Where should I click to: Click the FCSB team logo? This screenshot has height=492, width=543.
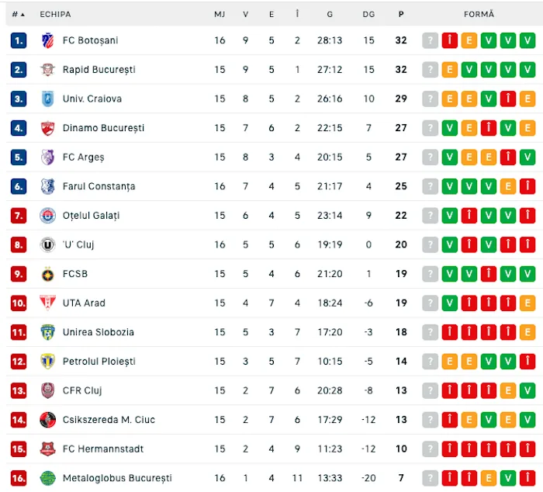48,274
